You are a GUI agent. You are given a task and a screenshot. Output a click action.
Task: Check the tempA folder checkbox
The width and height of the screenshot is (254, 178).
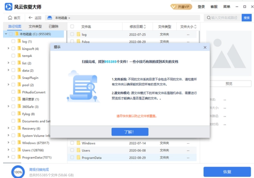pyautogui.click(x=13, y=55)
